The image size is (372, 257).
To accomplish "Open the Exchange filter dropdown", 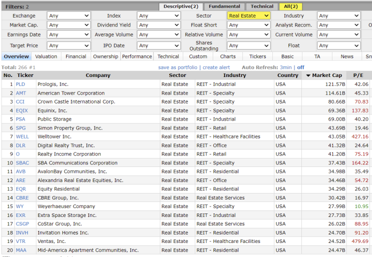I will tap(69, 15).
